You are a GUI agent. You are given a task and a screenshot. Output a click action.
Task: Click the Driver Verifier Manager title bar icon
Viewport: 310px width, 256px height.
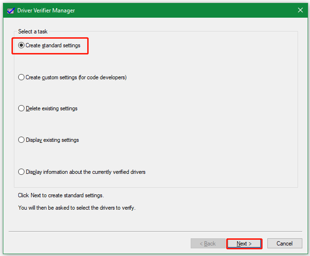11,10
